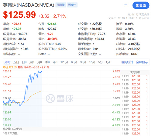The image size is (152, 136).
Task: Click the current price $125.99
Action: [19, 15]
